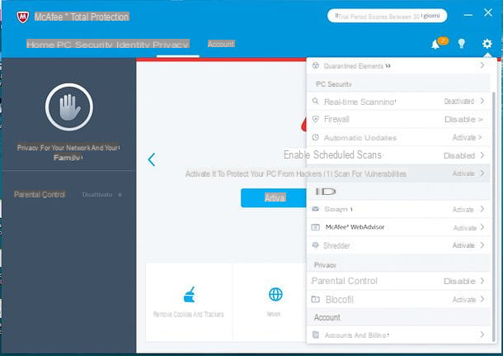Expand McAfee WebAdvisor row chevron
Image resolution: width=503 pixels, height=356 pixels.
pos(482,227)
